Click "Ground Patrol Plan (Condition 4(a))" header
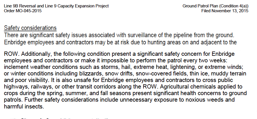 [x=215, y=6]
